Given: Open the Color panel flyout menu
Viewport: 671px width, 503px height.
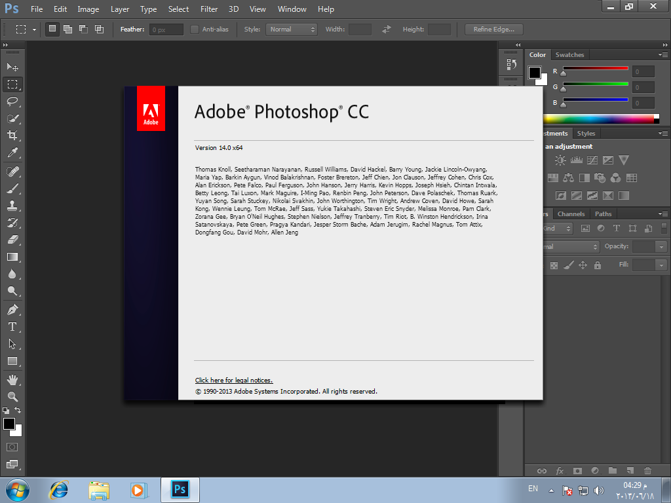Looking at the screenshot, I should [x=663, y=55].
